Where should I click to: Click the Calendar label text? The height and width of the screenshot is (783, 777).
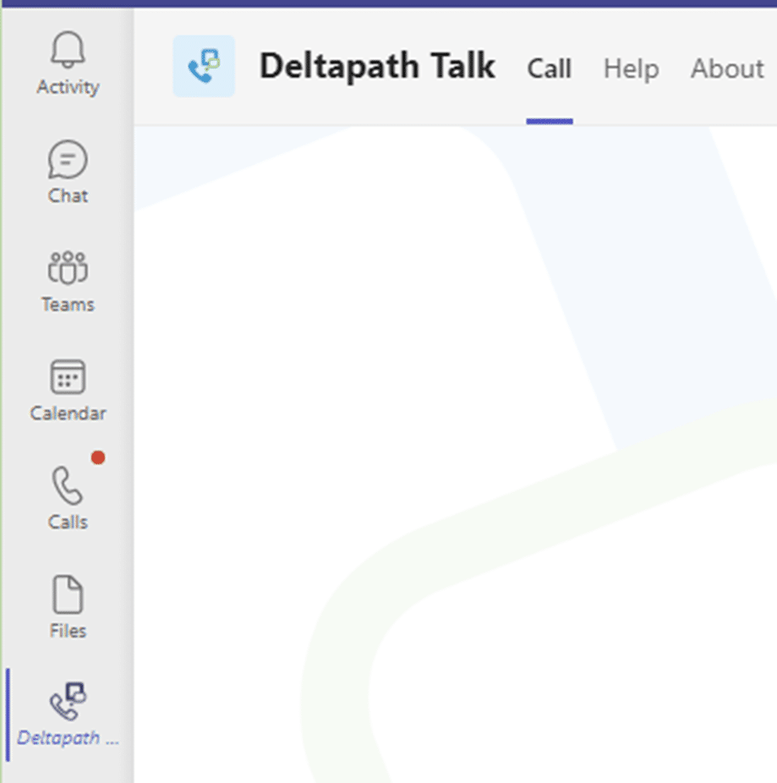(x=68, y=413)
